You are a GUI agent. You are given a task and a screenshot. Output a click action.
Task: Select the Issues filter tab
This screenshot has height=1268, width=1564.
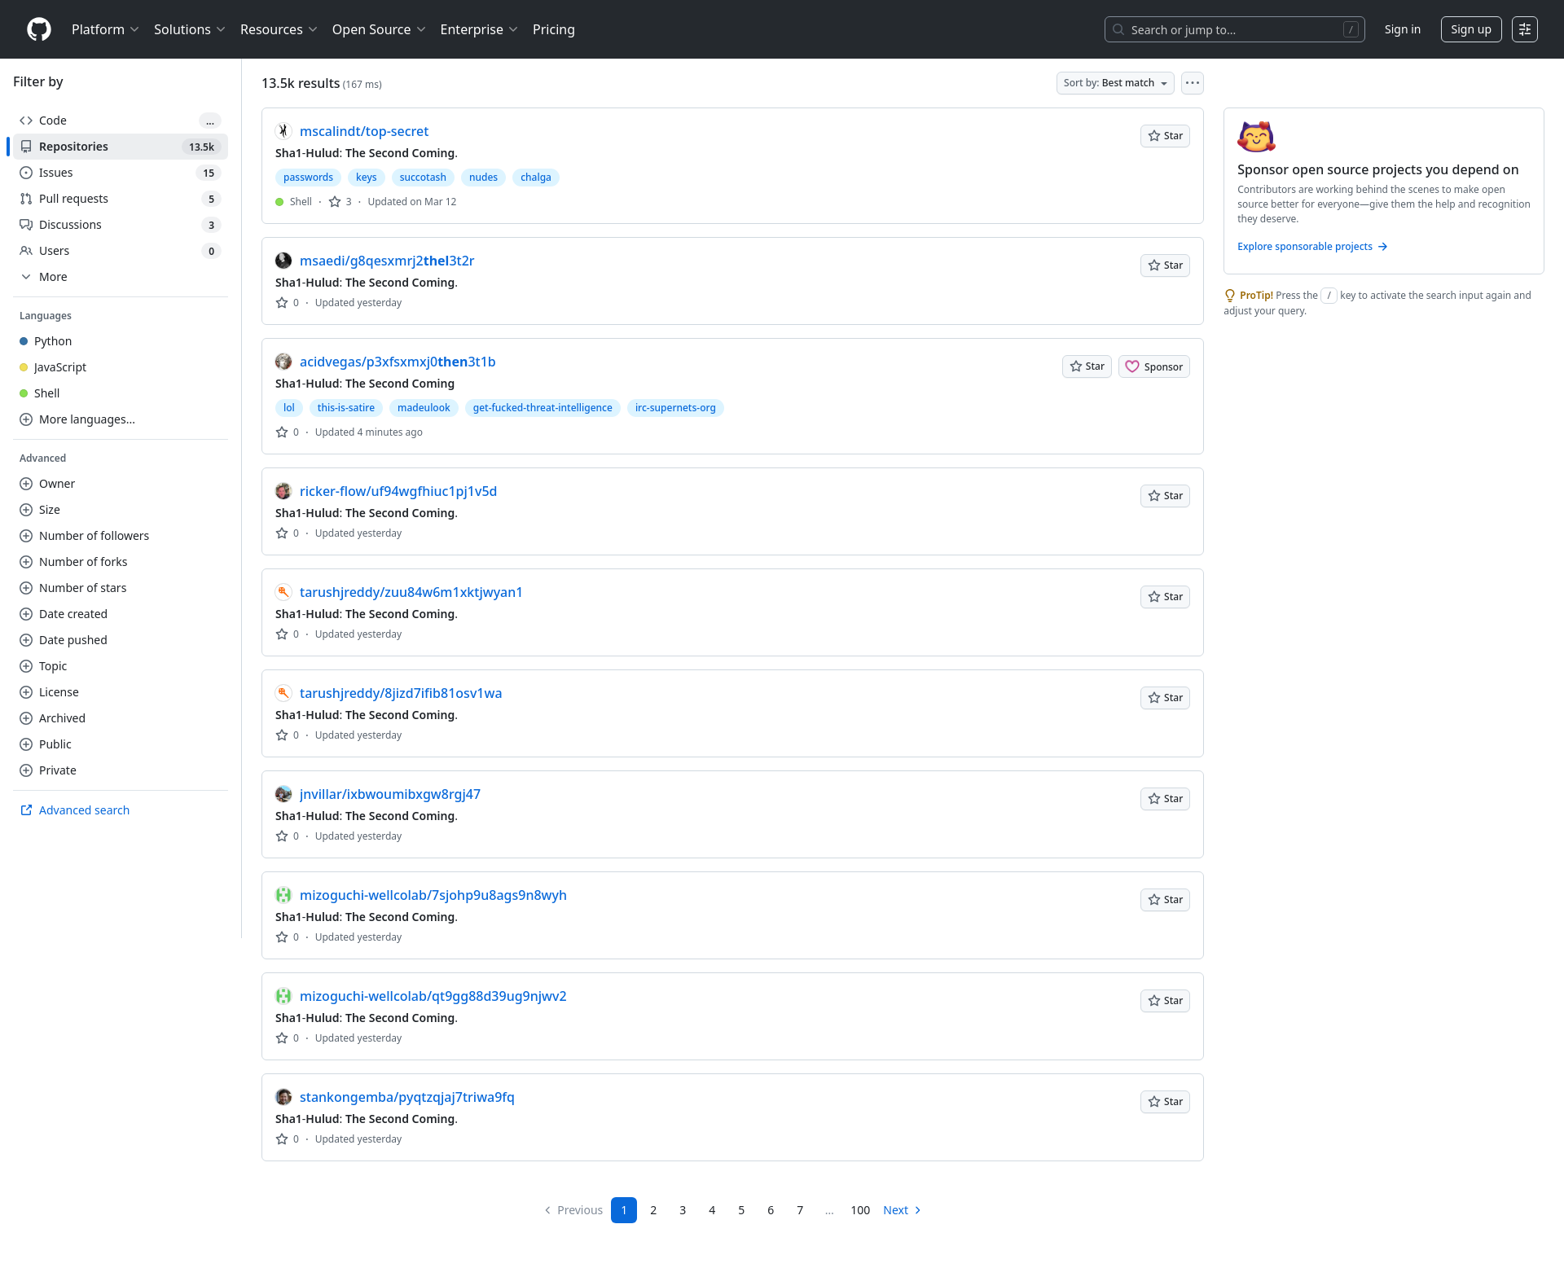(55, 173)
